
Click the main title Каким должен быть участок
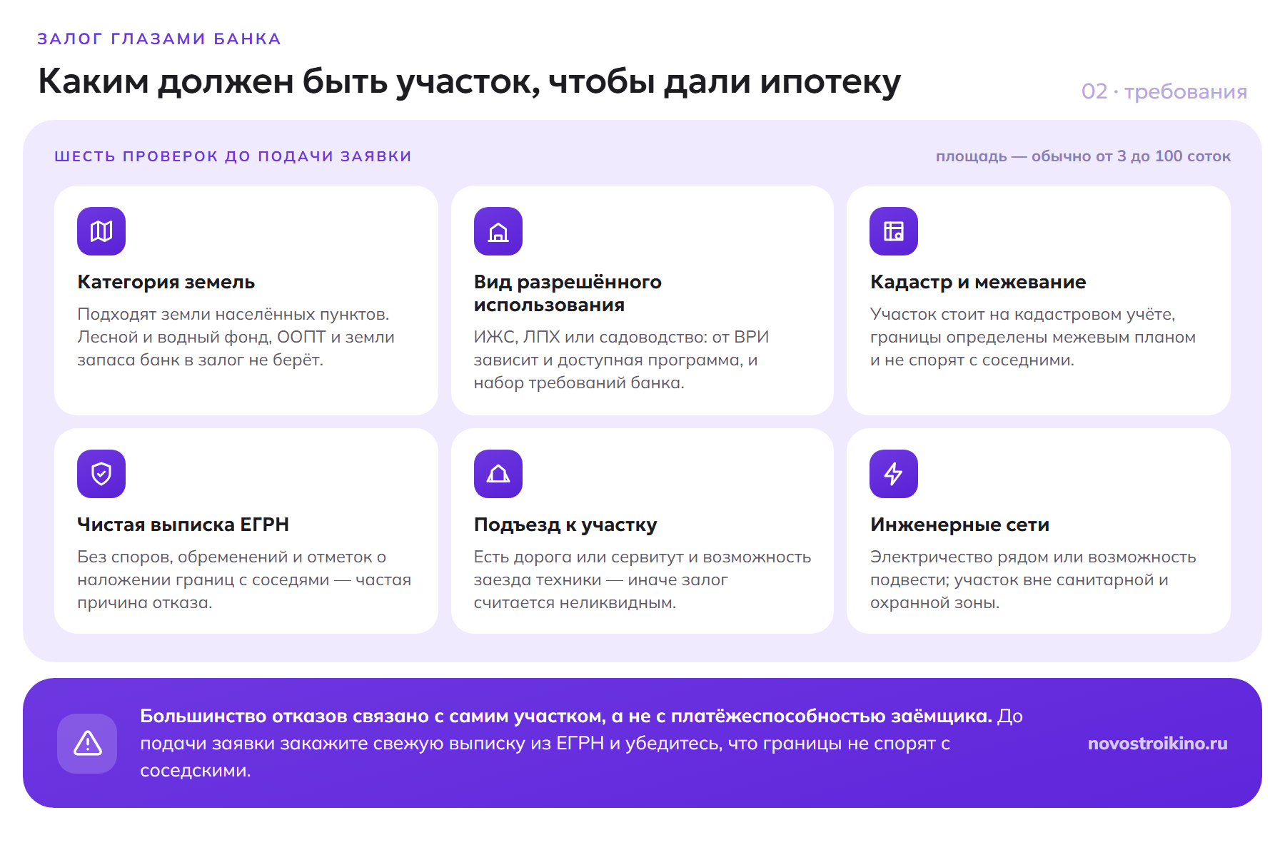[x=469, y=81]
